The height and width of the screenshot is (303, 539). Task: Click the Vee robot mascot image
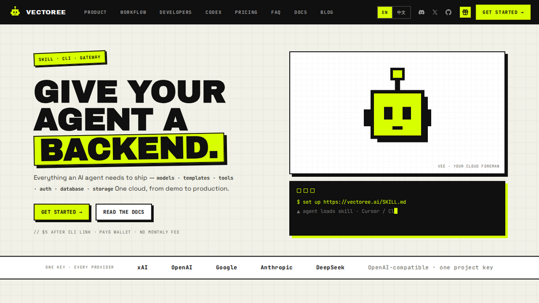(398, 105)
